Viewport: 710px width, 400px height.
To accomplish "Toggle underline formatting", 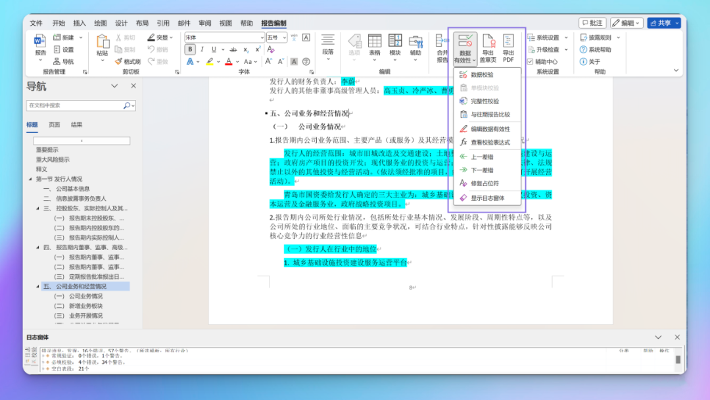I will click(214, 49).
